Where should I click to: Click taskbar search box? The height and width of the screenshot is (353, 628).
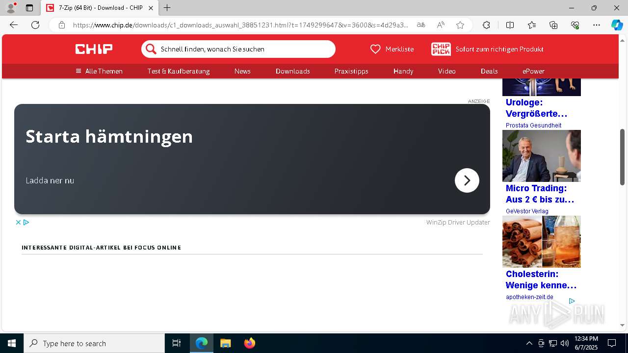pos(94,343)
